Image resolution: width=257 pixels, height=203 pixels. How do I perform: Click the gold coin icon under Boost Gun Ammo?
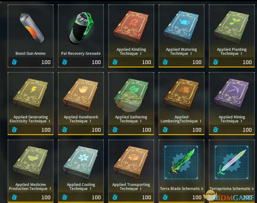click(x=14, y=62)
